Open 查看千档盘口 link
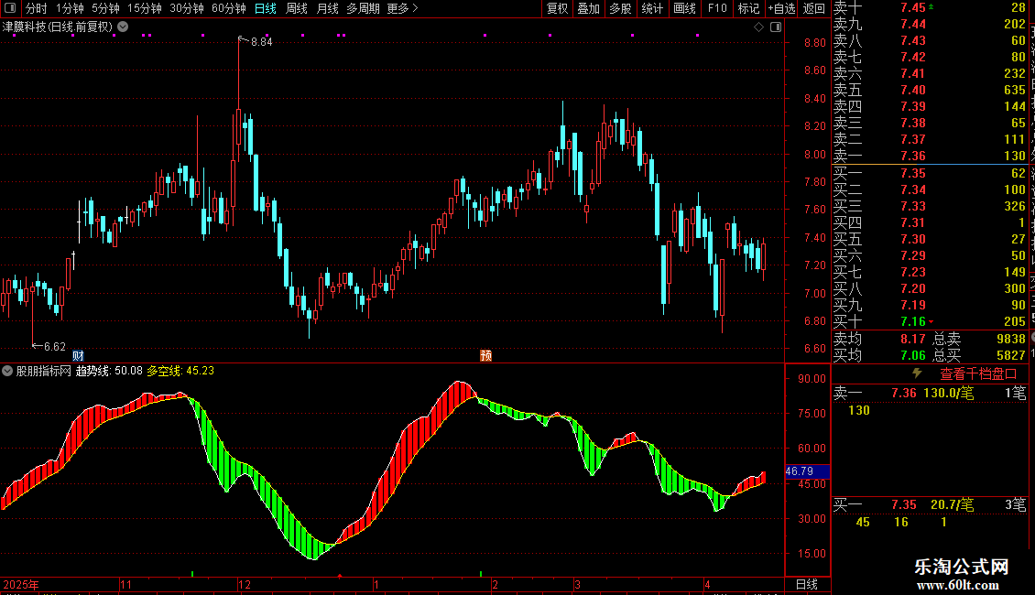The image size is (1035, 595). pyautogui.click(x=978, y=374)
